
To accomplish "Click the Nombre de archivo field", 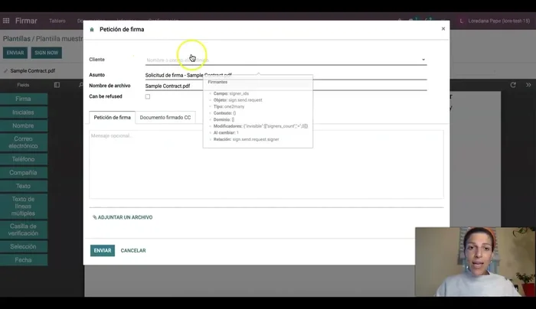I will (285, 86).
